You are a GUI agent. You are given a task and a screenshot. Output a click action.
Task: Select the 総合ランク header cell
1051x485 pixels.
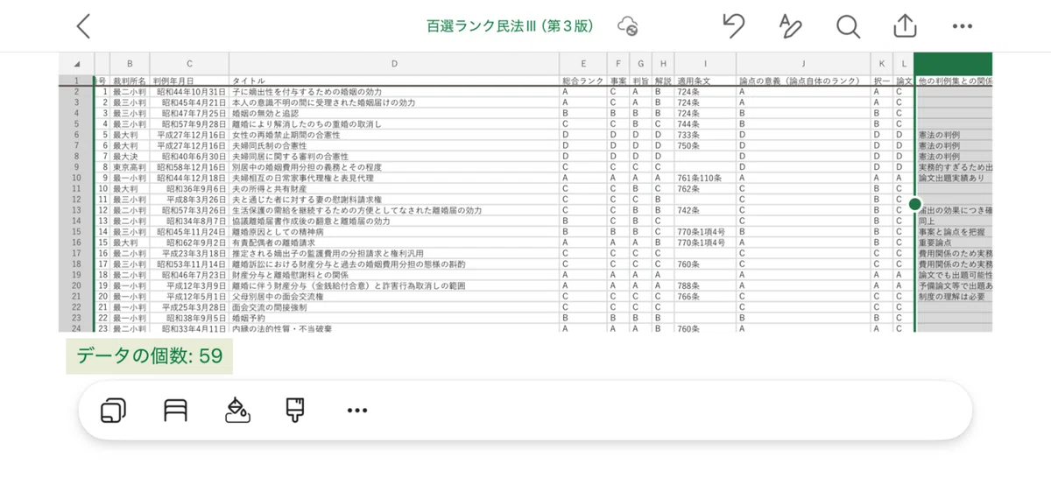(x=582, y=81)
